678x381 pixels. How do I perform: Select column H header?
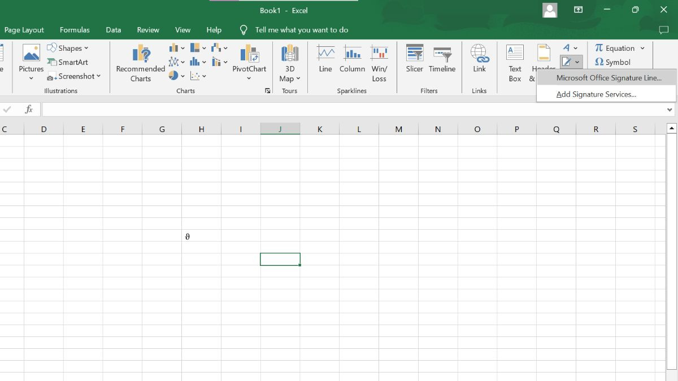(x=201, y=129)
